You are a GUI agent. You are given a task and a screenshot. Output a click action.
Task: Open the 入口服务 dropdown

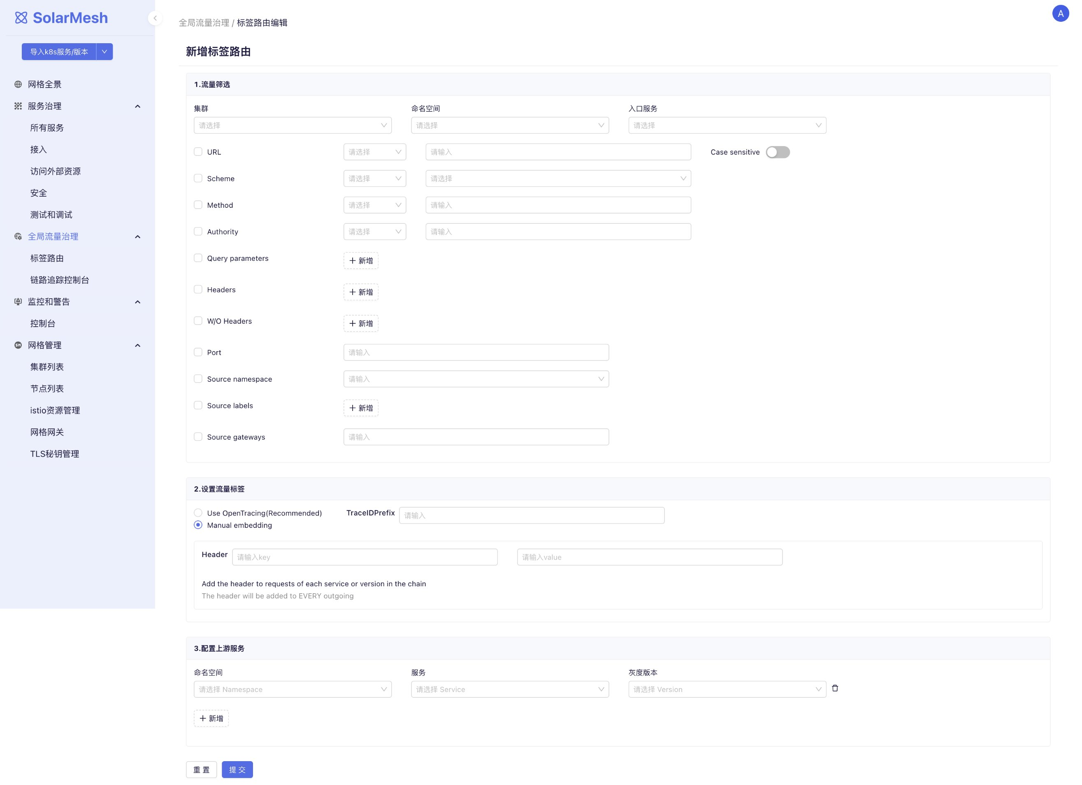pos(727,125)
